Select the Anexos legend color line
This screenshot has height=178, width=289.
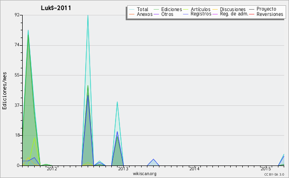(132, 14)
